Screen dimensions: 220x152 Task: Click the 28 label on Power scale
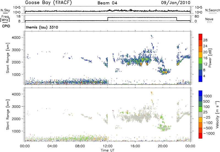pyautogui.click(x=205, y=40)
